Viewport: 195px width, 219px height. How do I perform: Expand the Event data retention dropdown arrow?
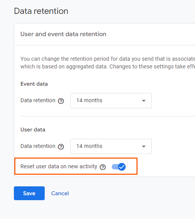(x=144, y=101)
